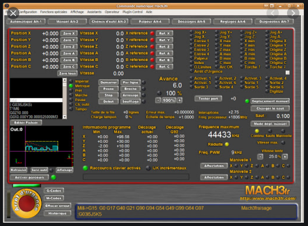Click the green Raccourcis clavier activés LED
Image resolution: width=308 pixels, height=226 pixels.
point(85,168)
